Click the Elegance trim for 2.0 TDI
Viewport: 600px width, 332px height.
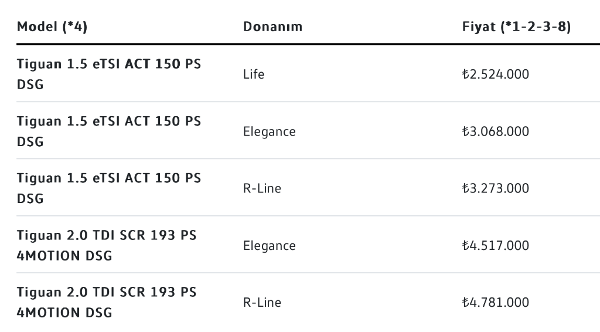point(270,245)
